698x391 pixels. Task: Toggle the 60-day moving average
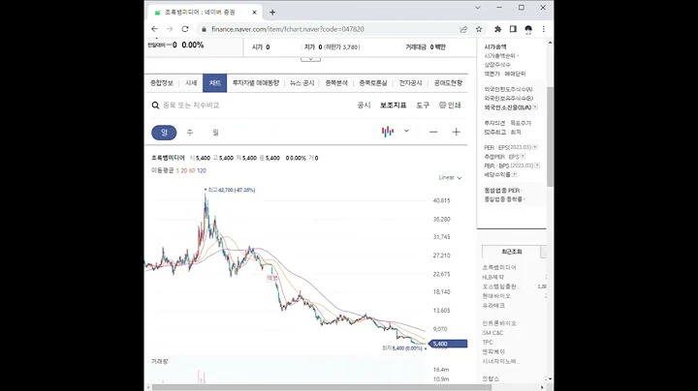pyautogui.click(x=192, y=170)
